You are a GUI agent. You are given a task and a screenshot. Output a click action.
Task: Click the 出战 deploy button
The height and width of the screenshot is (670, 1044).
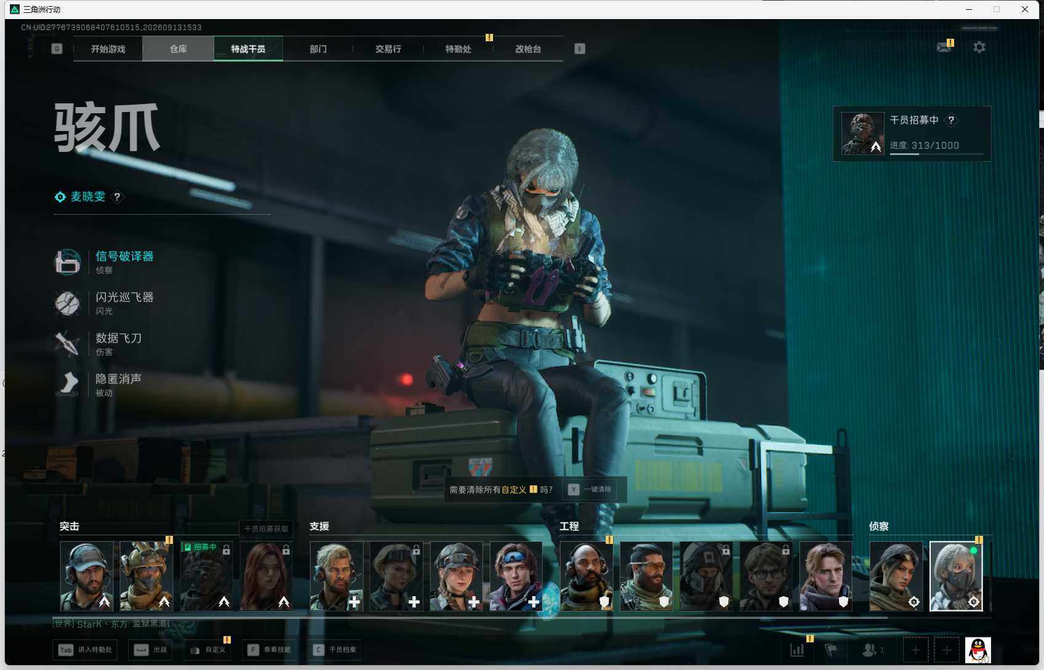coord(151,650)
